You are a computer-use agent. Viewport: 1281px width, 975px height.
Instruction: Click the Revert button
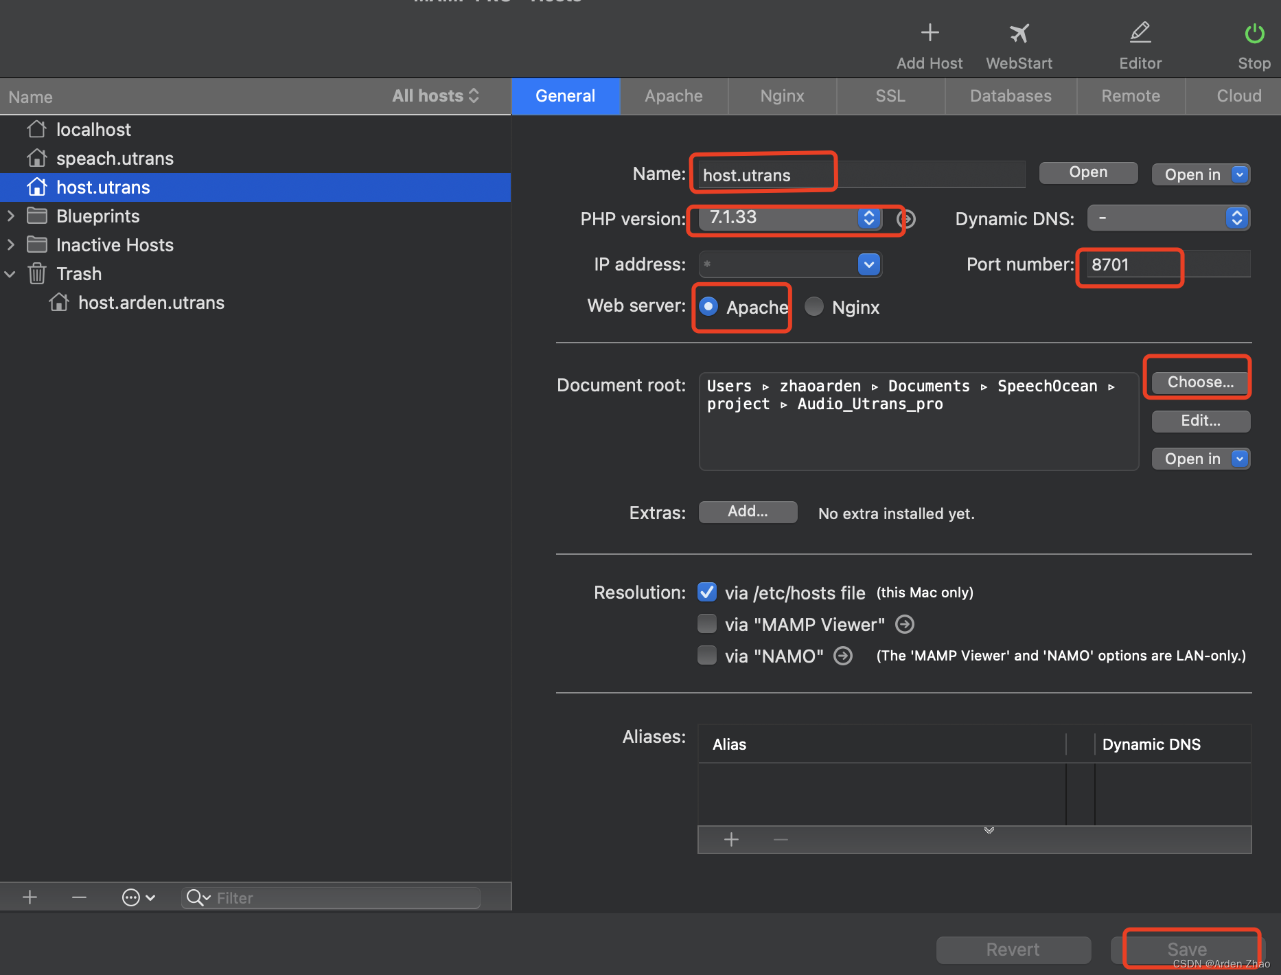pyautogui.click(x=1013, y=950)
